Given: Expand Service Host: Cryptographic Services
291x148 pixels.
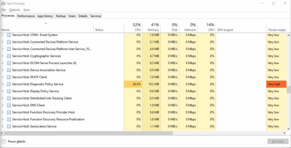Looking at the screenshot, I should click(3, 56).
